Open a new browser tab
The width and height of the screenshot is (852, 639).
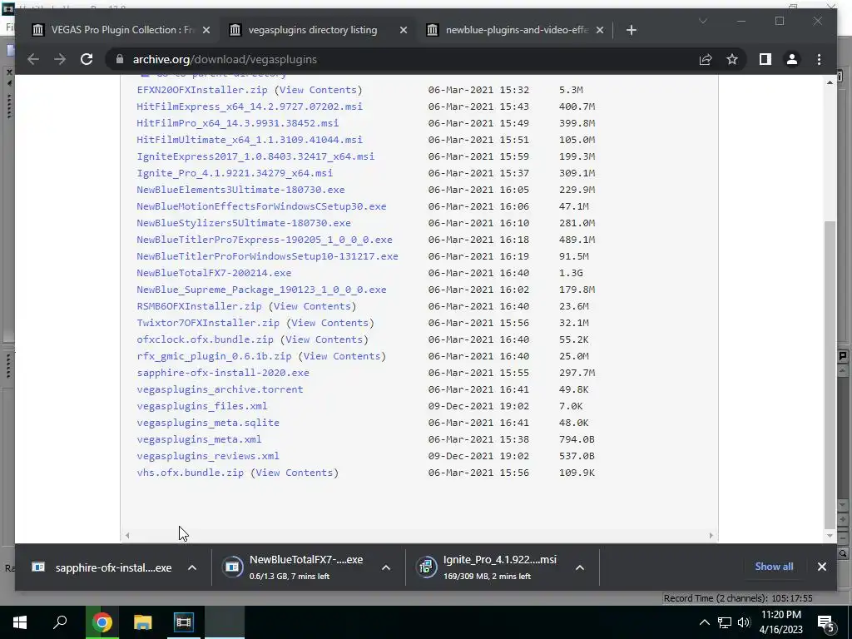pos(631,30)
